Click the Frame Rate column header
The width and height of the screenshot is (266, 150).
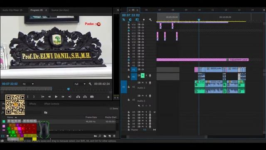coord(91,117)
